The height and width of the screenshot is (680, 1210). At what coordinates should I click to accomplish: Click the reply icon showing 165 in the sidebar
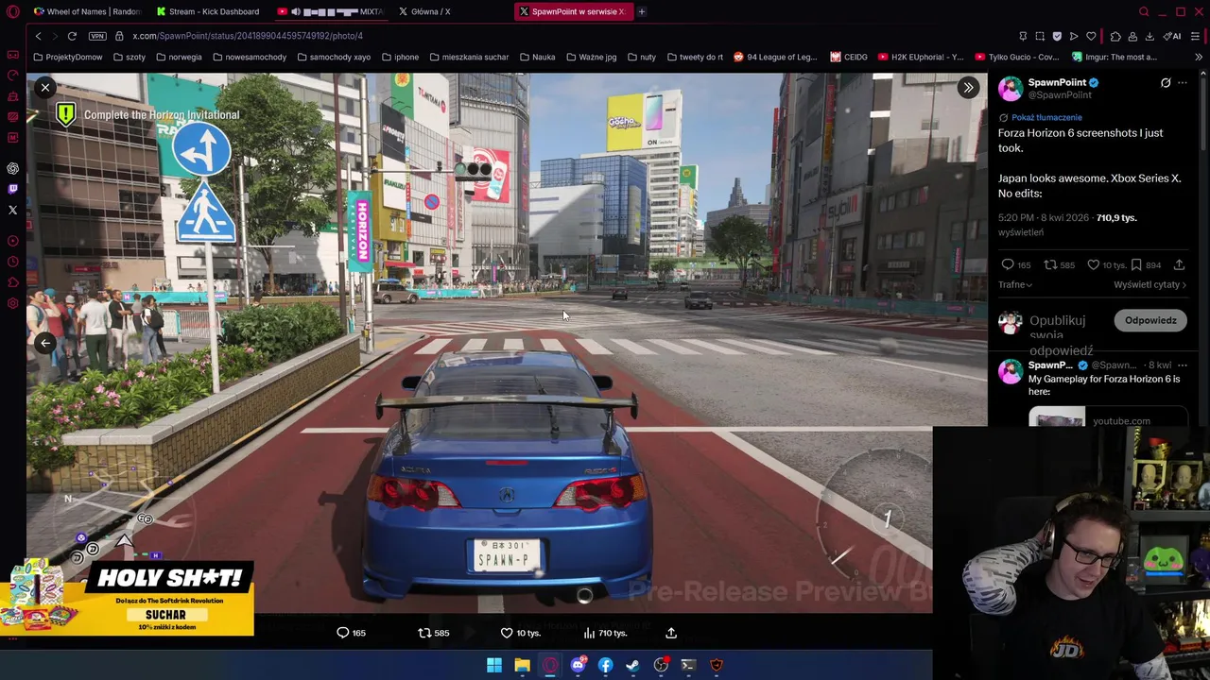pyautogui.click(x=1008, y=265)
